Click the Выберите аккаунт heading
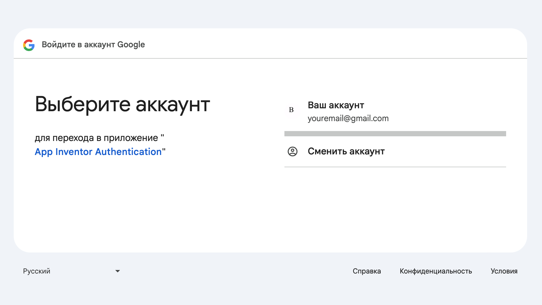542x305 pixels. [123, 104]
